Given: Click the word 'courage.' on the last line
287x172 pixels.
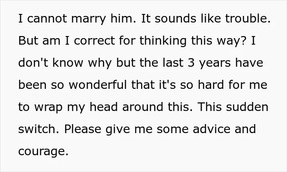Looking at the screenshot, I should (x=43, y=152).
